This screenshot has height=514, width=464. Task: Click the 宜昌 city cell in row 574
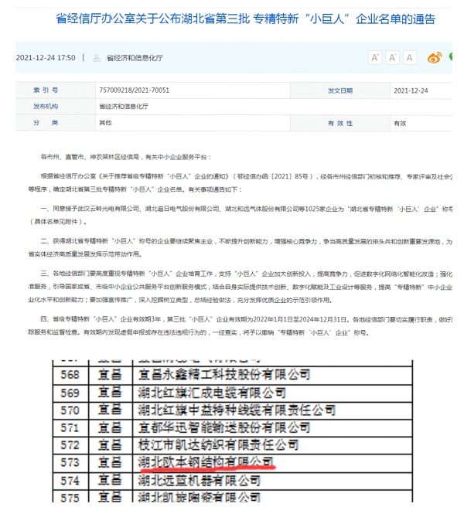110,481
